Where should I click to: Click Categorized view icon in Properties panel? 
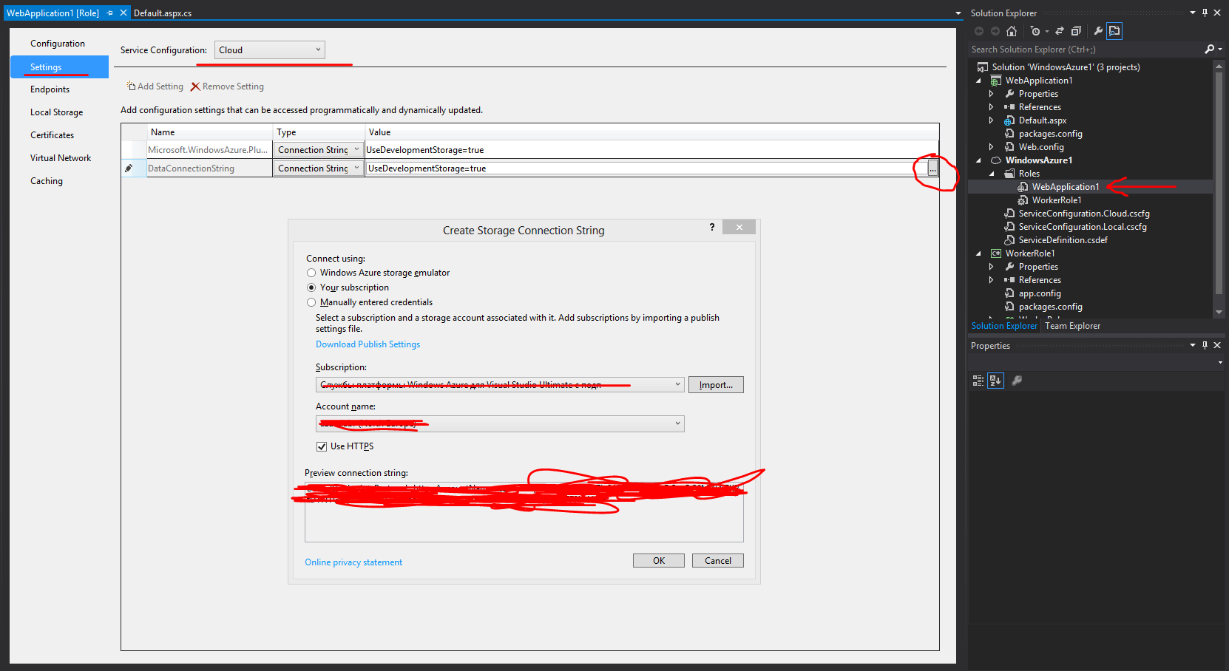[978, 381]
